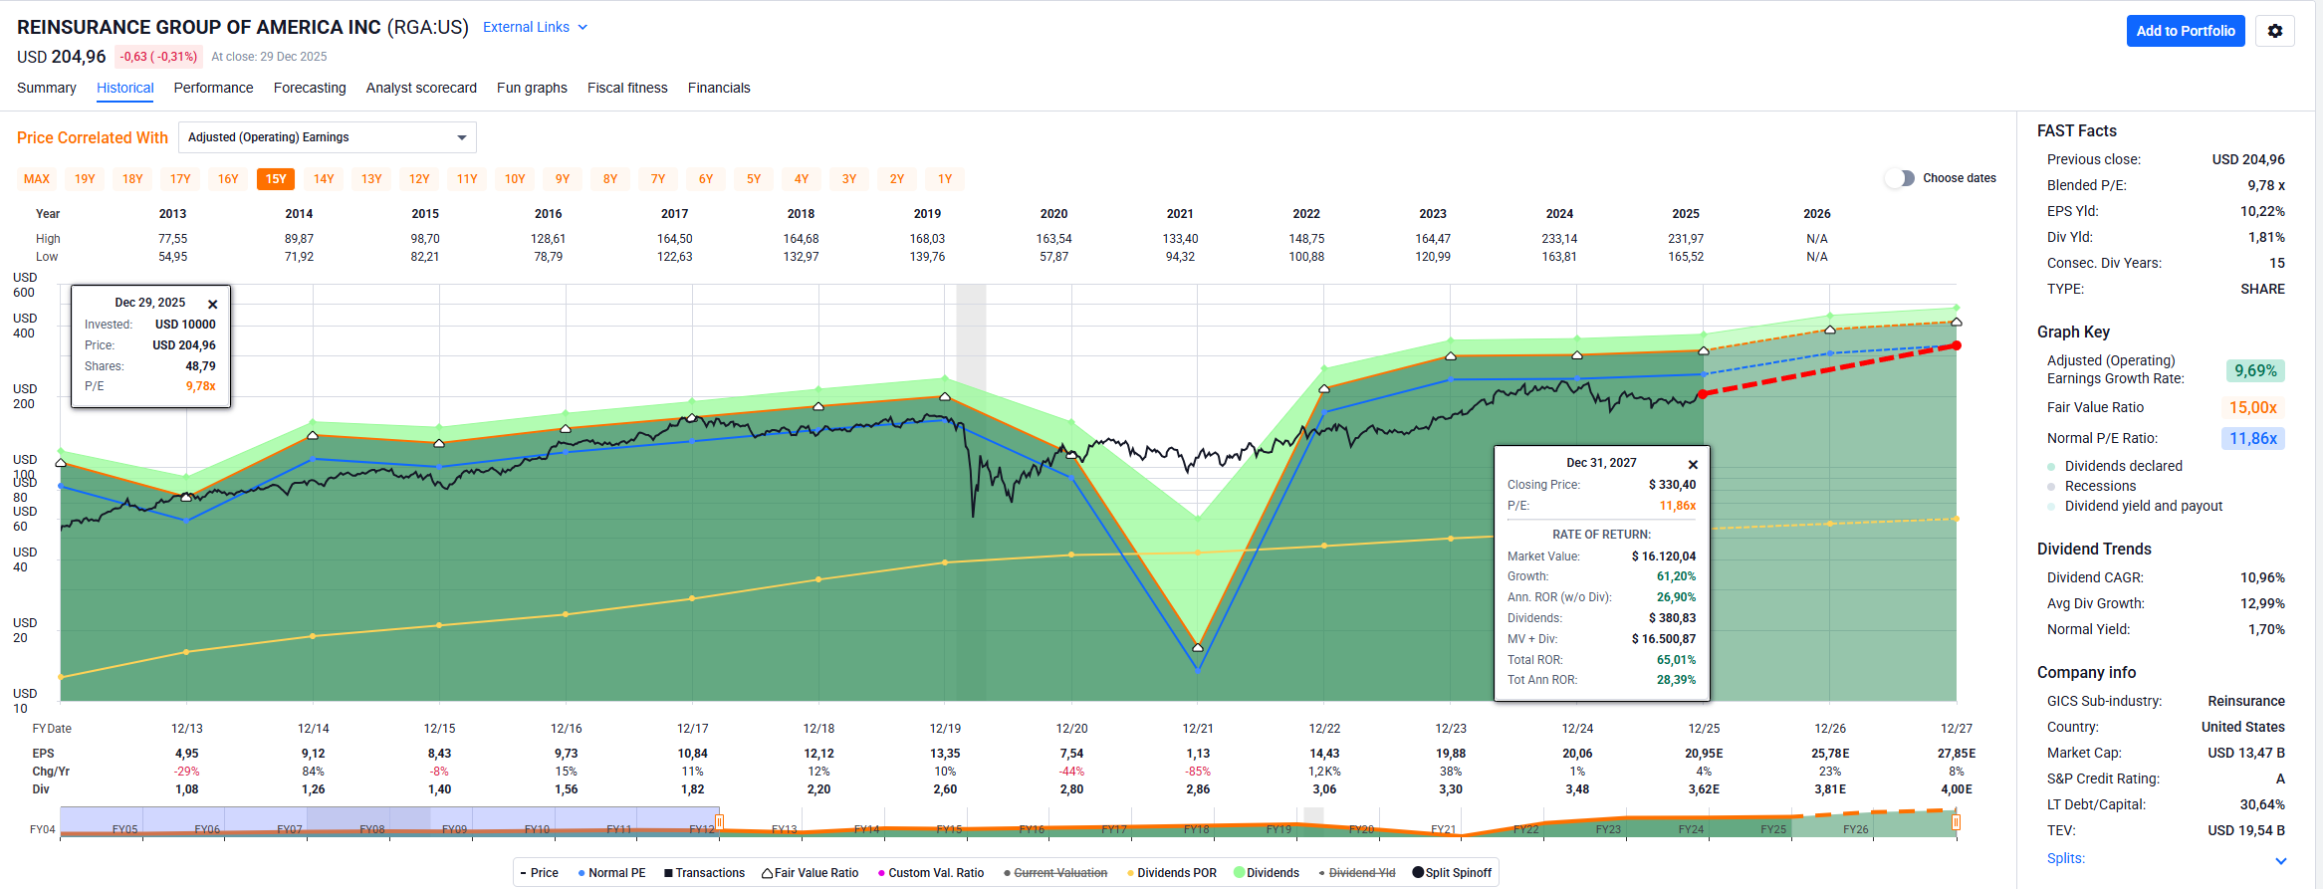
Task: Click the right handle of timeline range slider
Action: click(1956, 822)
